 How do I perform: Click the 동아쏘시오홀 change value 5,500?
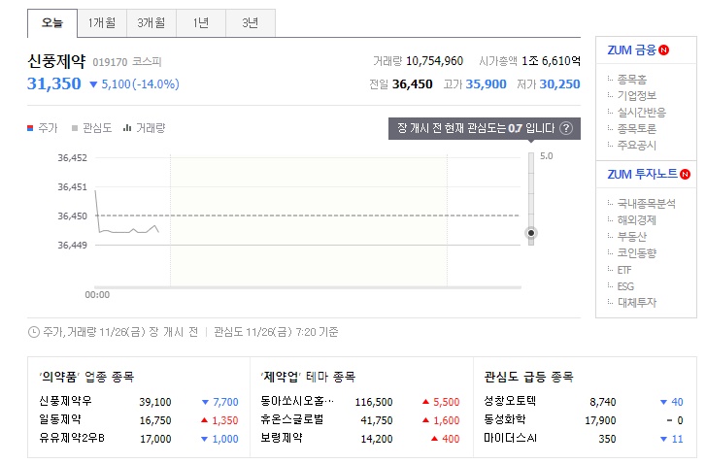tap(446, 402)
